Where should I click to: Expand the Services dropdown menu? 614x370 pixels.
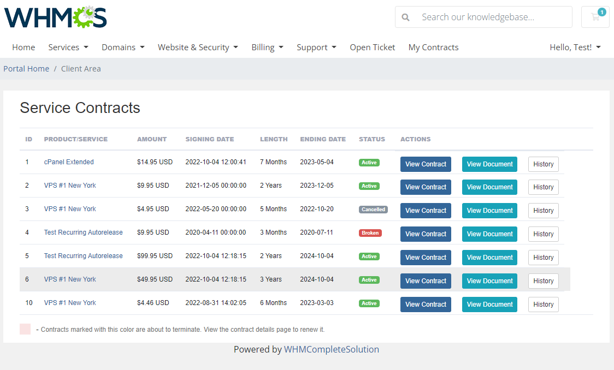[x=68, y=47]
